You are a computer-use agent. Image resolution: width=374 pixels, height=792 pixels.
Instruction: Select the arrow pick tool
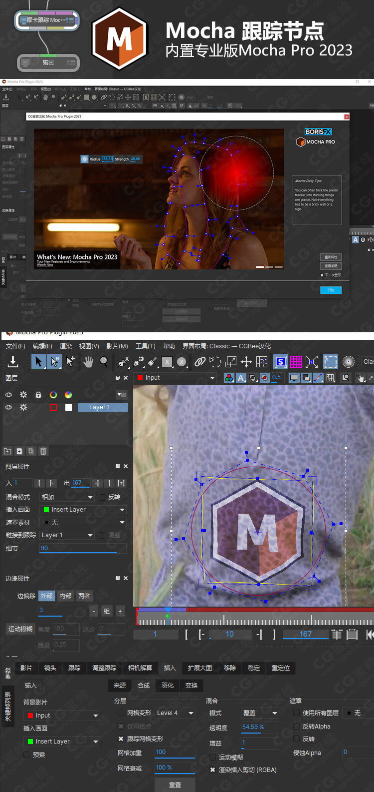coord(38,362)
